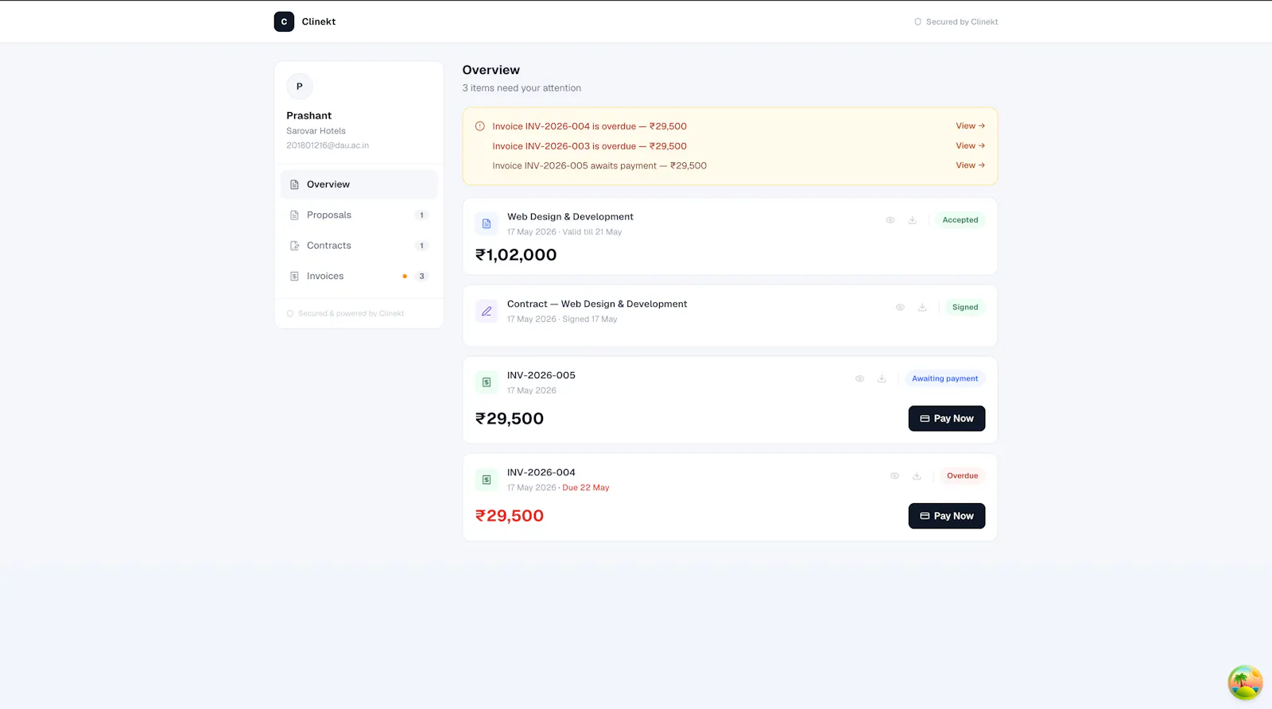The height and width of the screenshot is (709, 1272).
Task: Open the Overview sidebar section
Action: point(359,184)
